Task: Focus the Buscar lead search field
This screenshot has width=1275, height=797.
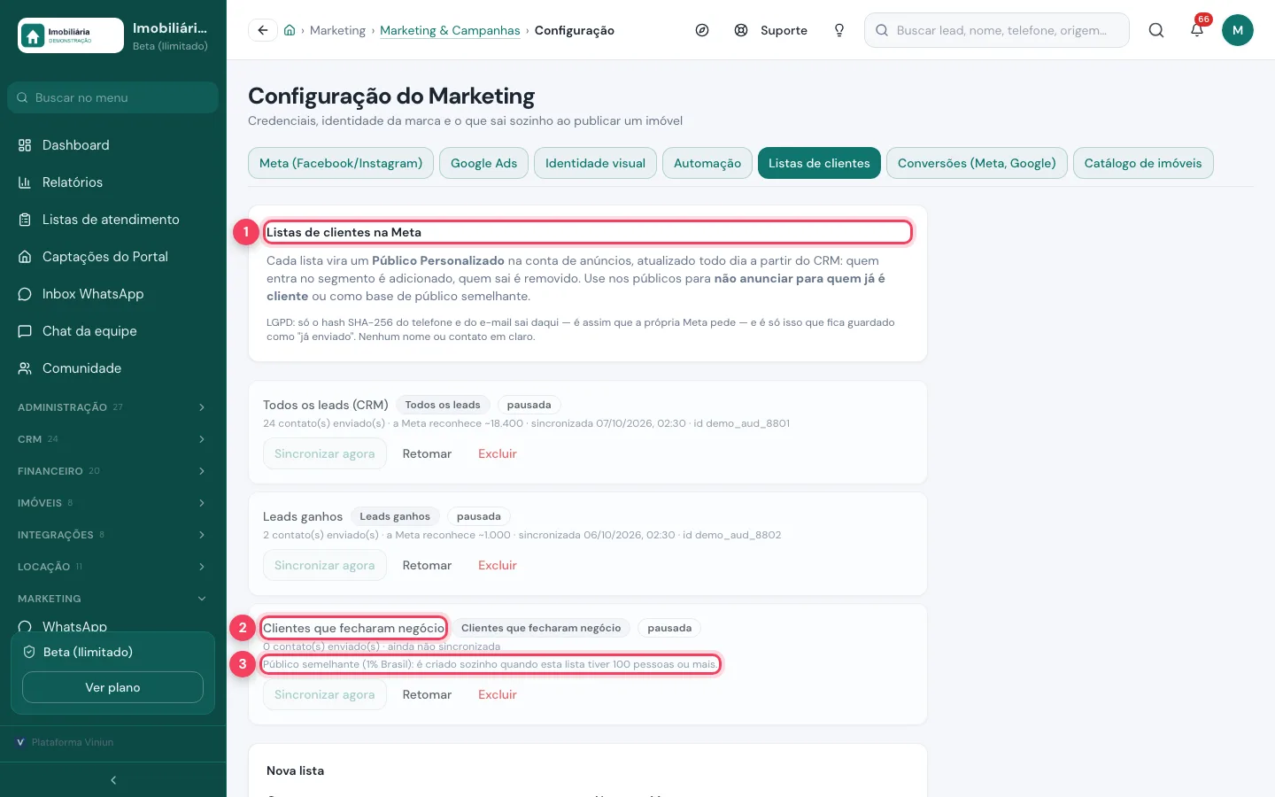Action: 997,30
